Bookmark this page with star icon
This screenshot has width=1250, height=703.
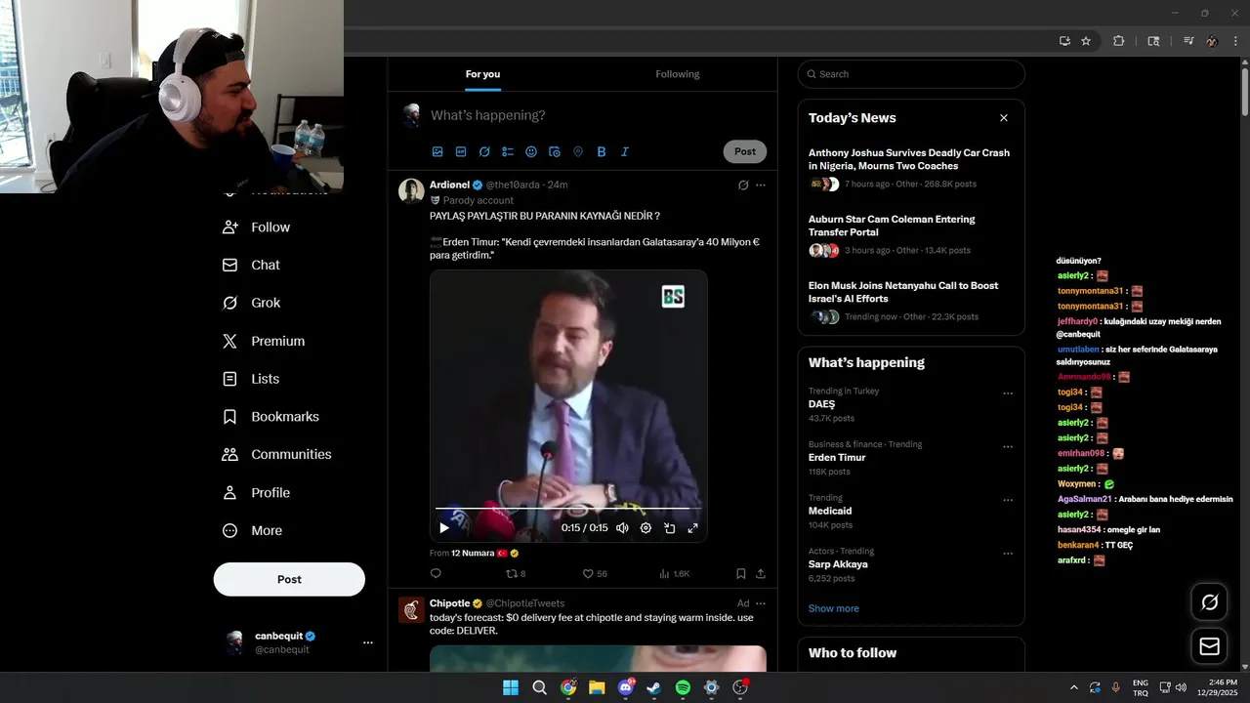(x=1086, y=41)
